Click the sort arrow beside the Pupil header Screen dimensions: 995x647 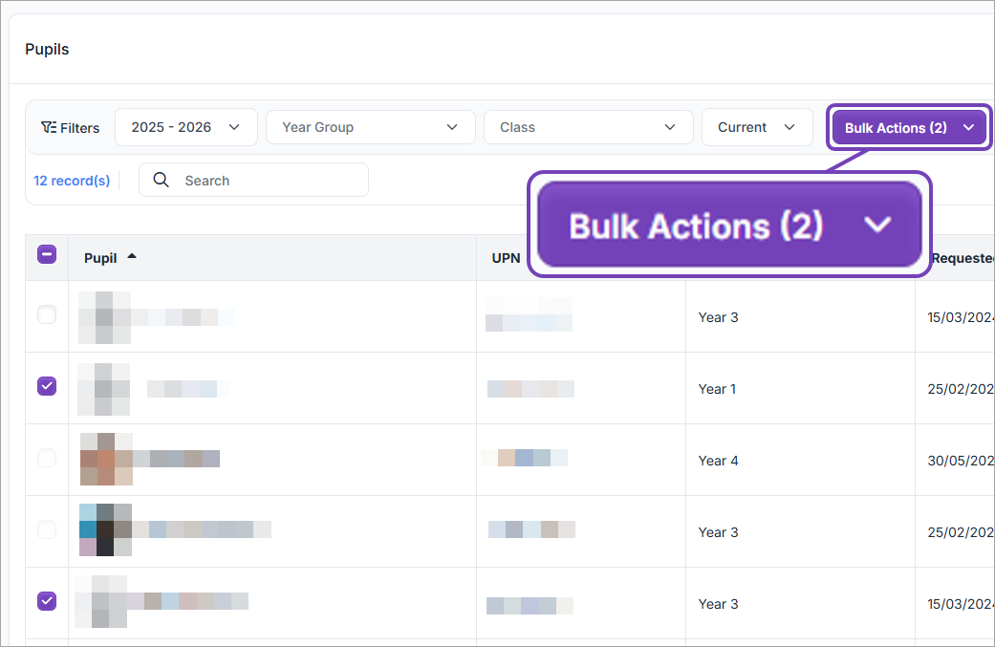point(132,256)
